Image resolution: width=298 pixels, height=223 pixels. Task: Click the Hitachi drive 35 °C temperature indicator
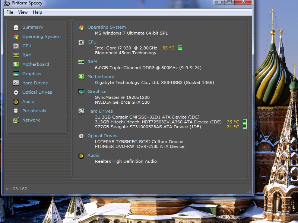(x=245, y=122)
